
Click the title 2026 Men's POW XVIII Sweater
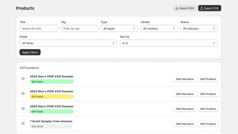point(51,106)
